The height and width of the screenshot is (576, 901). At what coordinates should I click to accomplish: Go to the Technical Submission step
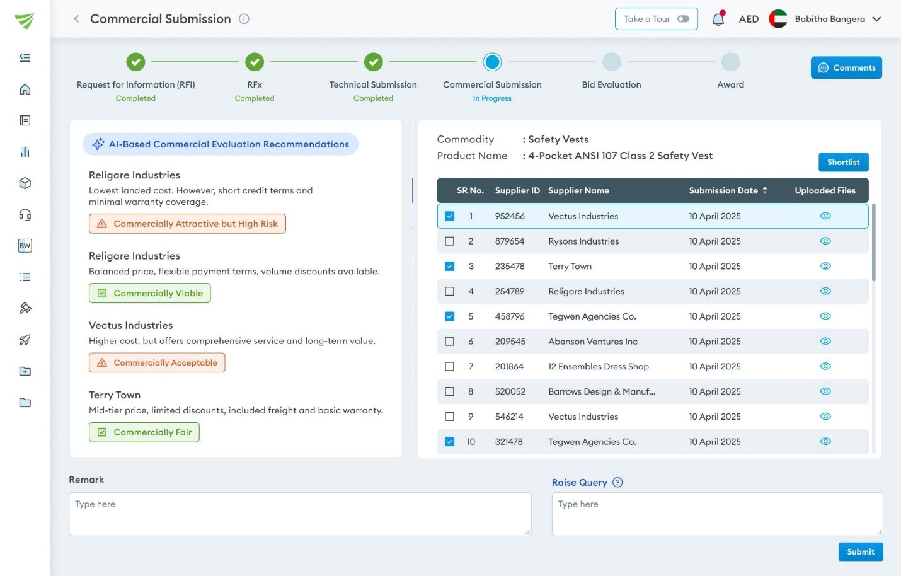point(374,62)
